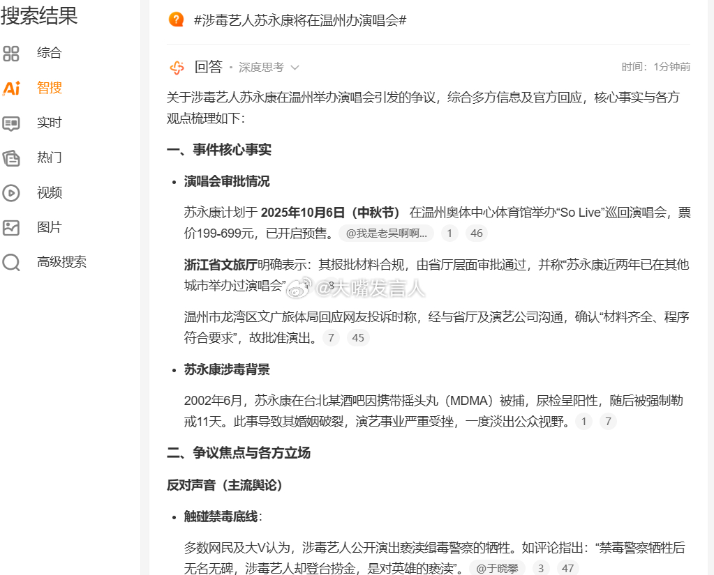
Task: Open source @我是老吴啊啊... citation
Action: (387, 233)
